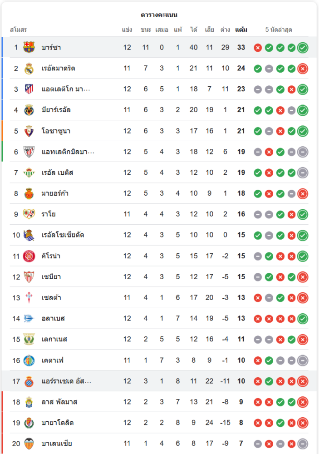Click the แต้ม points column header
Screen dimensions: 319x454
[241, 30]
